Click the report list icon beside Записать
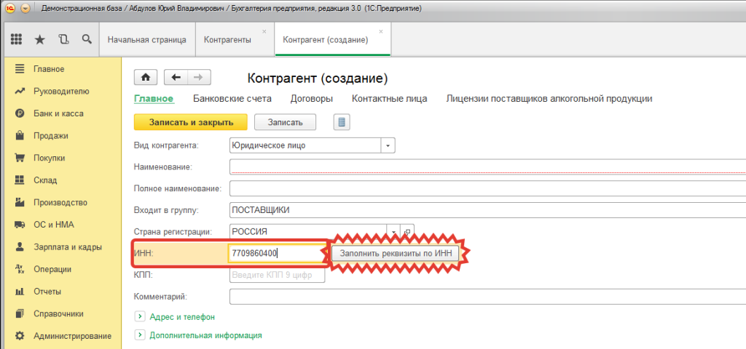The width and height of the screenshot is (746, 349). click(342, 122)
